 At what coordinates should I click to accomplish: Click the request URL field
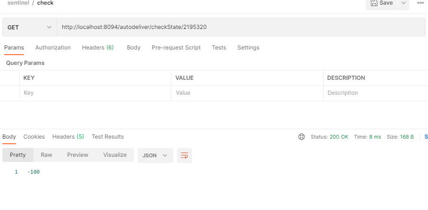coord(241,27)
